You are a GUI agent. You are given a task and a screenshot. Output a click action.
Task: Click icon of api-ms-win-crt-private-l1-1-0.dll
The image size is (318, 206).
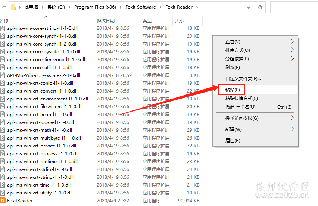[3, 146]
